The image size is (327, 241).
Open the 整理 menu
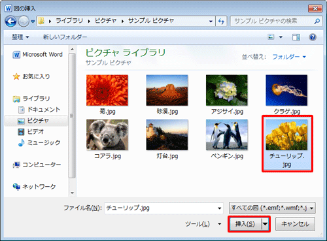coord(20,37)
